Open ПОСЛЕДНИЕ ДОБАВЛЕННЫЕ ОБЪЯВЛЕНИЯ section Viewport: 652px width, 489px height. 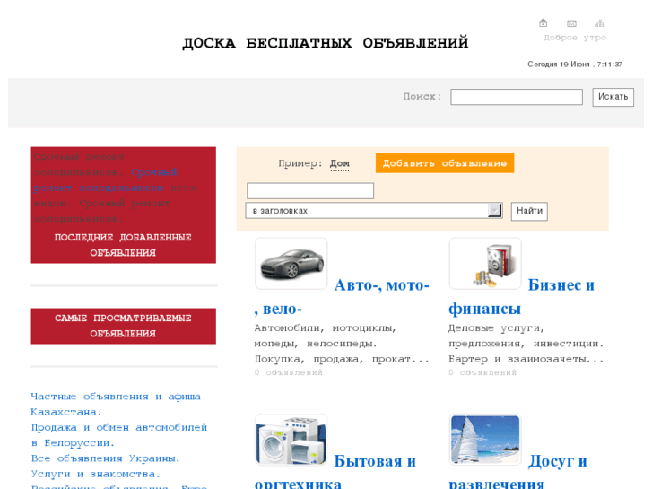click(x=123, y=245)
